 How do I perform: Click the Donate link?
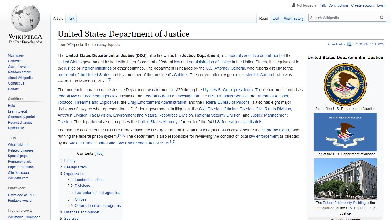tap(13, 89)
